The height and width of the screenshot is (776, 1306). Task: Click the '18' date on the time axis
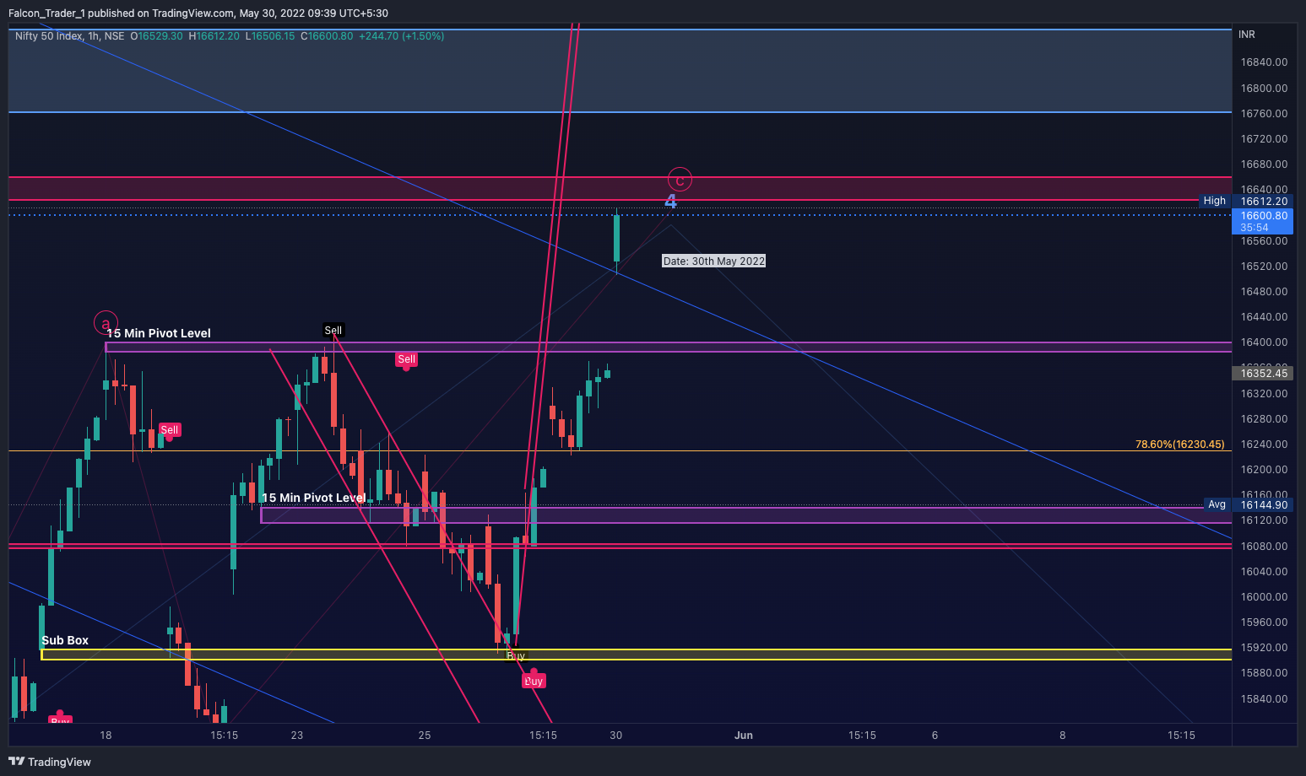(x=106, y=735)
